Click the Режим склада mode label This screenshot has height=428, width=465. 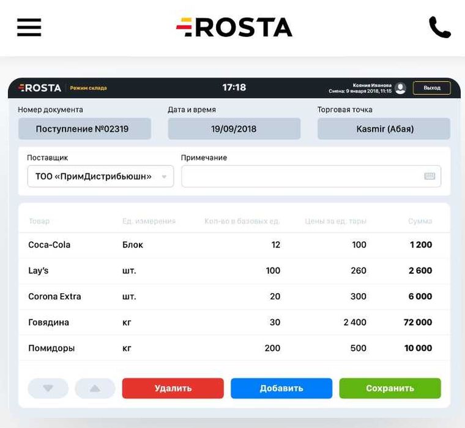click(x=88, y=88)
